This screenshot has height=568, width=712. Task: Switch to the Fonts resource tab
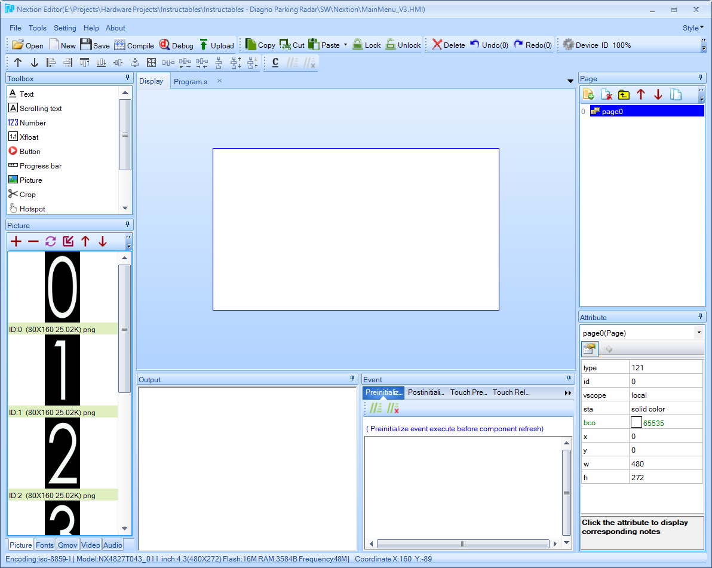pyautogui.click(x=44, y=545)
